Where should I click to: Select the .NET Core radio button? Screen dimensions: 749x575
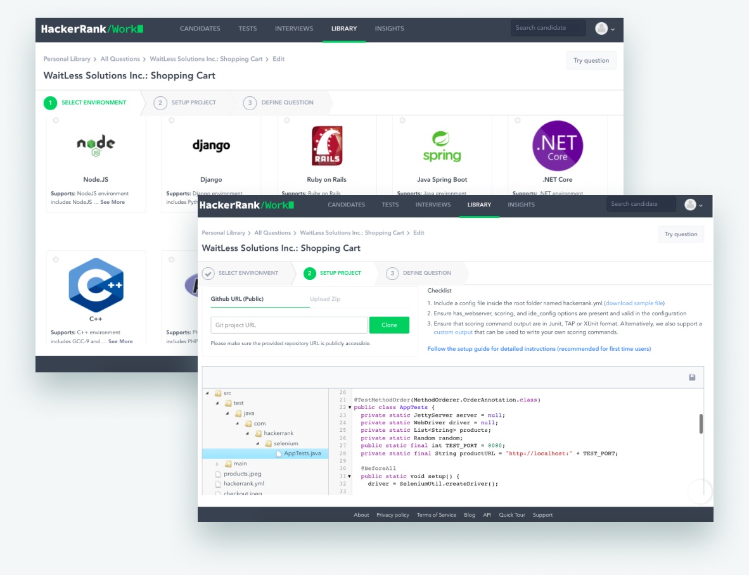[517, 120]
